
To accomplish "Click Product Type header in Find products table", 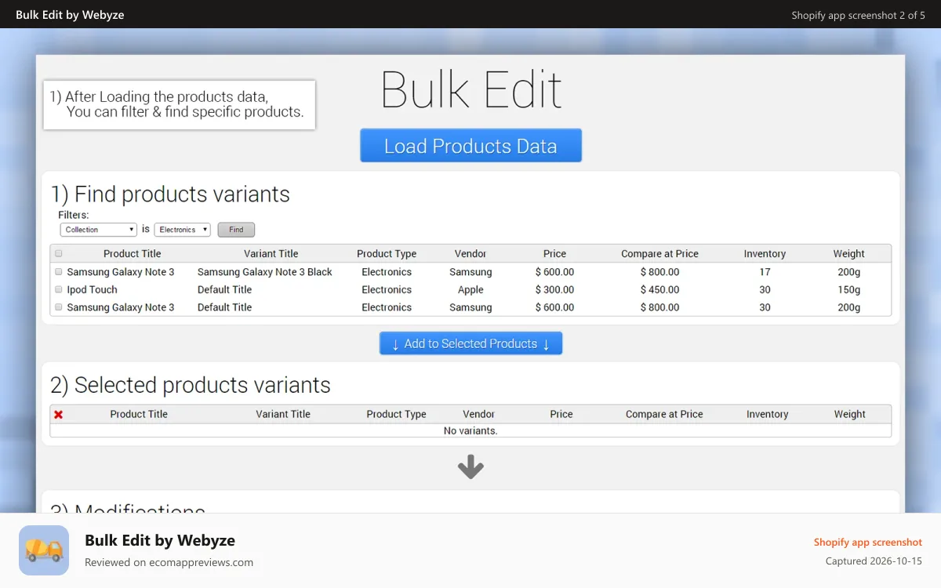I will tap(387, 253).
